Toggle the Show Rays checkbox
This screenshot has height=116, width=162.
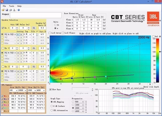click(50, 90)
